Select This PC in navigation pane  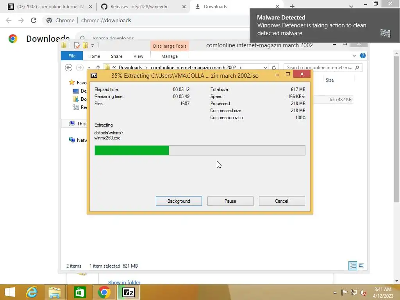pyautogui.click(x=78, y=124)
